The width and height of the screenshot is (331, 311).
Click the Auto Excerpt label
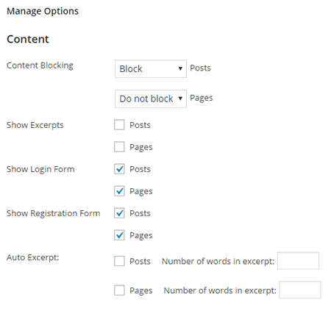tap(33, 258)
